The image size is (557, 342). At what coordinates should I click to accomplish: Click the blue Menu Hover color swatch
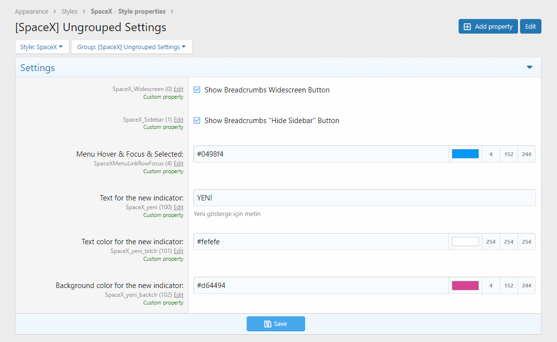point(465,154)
